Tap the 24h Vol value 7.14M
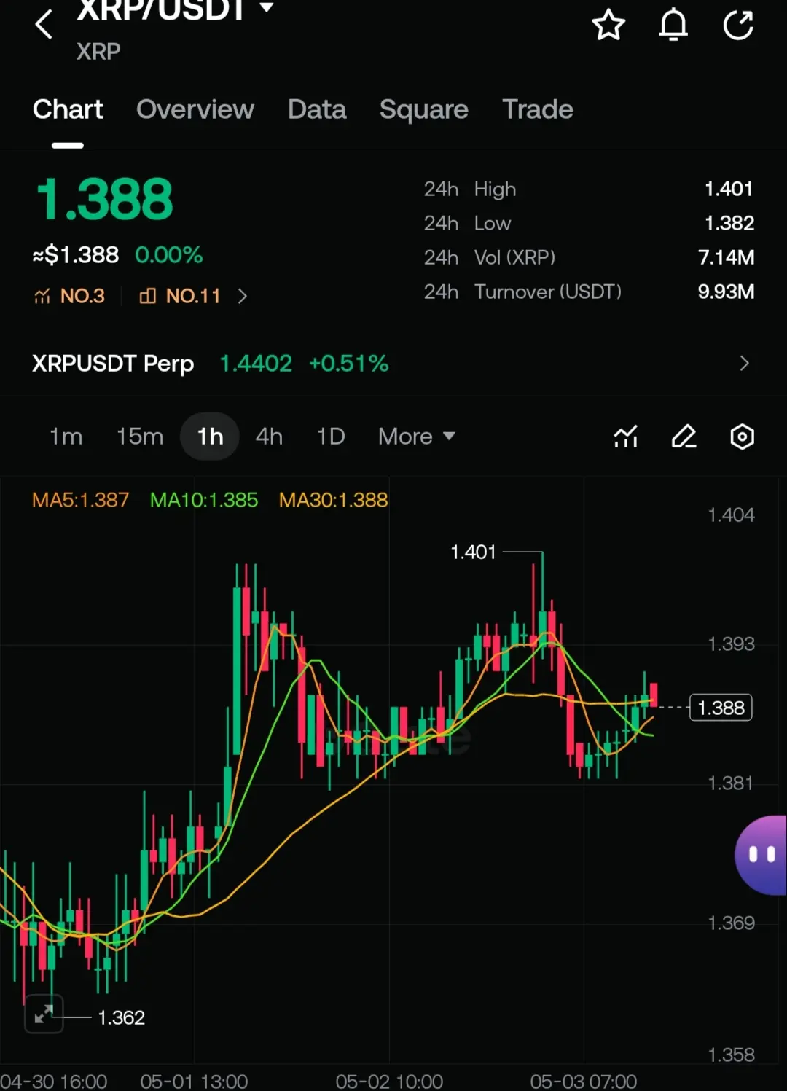Viewport: 787px width, 1091px height. [x=726, y=257]
